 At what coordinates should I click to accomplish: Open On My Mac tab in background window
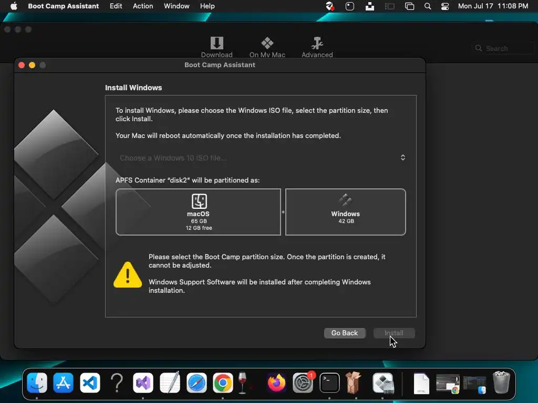click(267, 47)
